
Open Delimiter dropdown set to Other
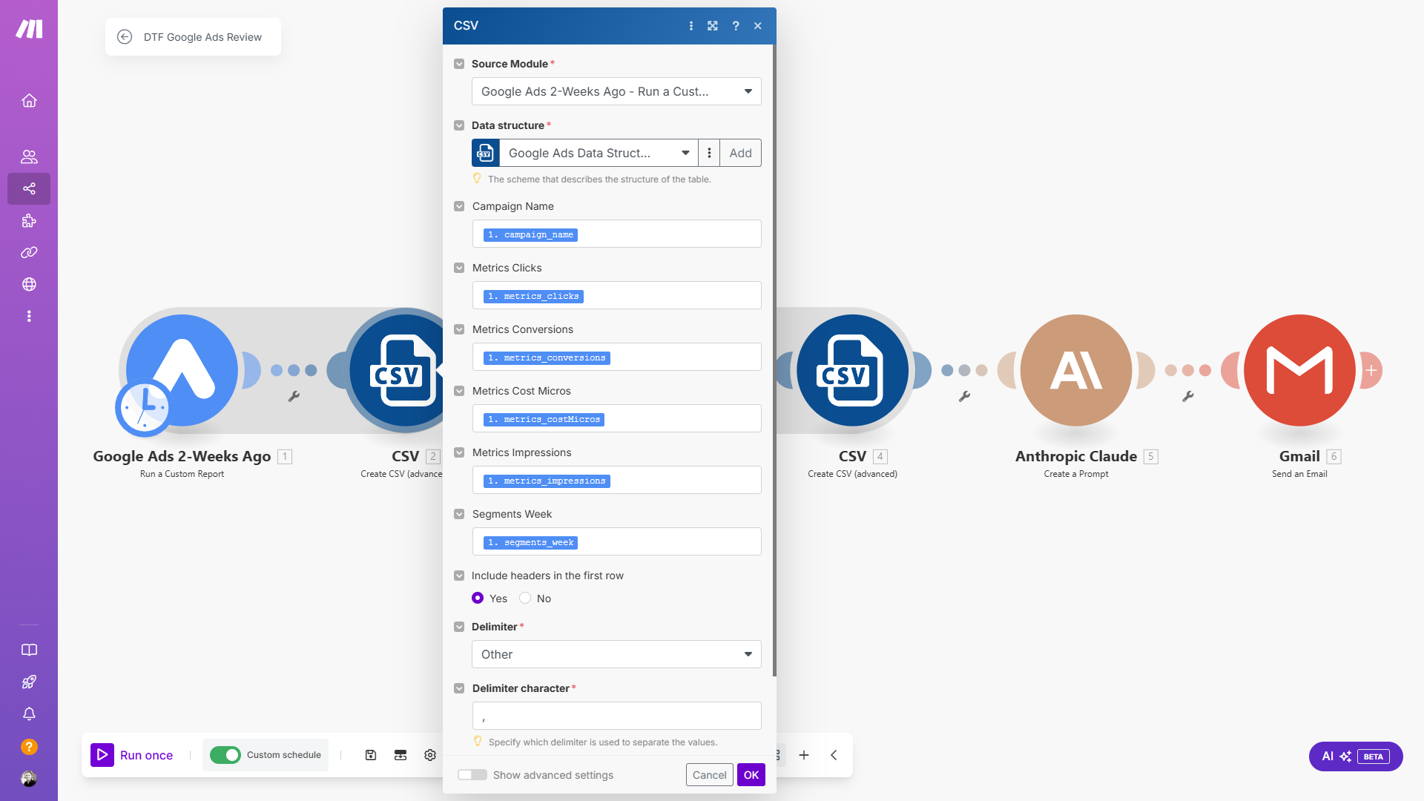616,654
